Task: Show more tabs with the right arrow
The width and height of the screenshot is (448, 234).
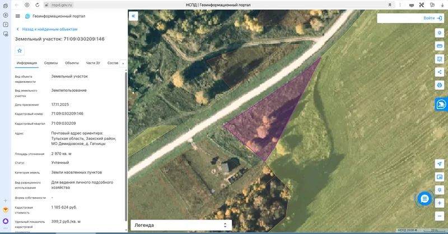Action: [x=123, y=63]
